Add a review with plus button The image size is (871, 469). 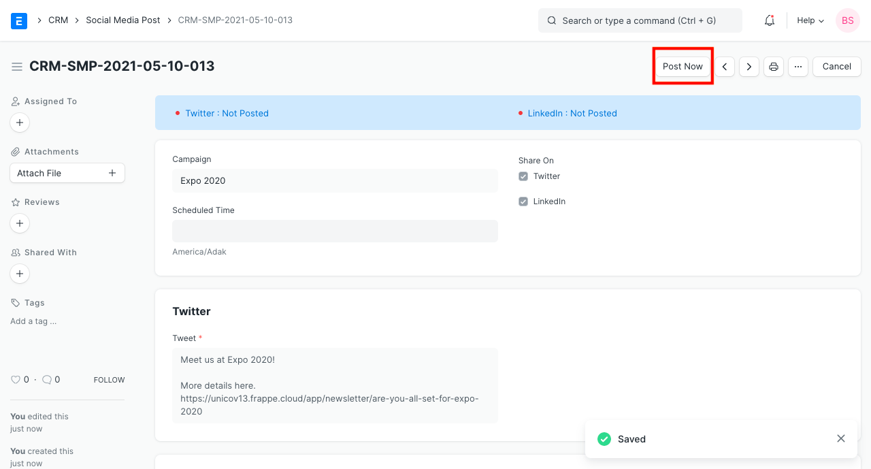[x=20, y=223]
